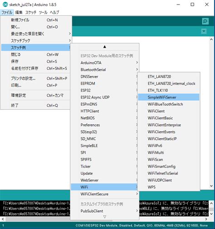This screenshot has height=229, width=215.
Task: Open the WPS example sketch
Action: [169, 187]
